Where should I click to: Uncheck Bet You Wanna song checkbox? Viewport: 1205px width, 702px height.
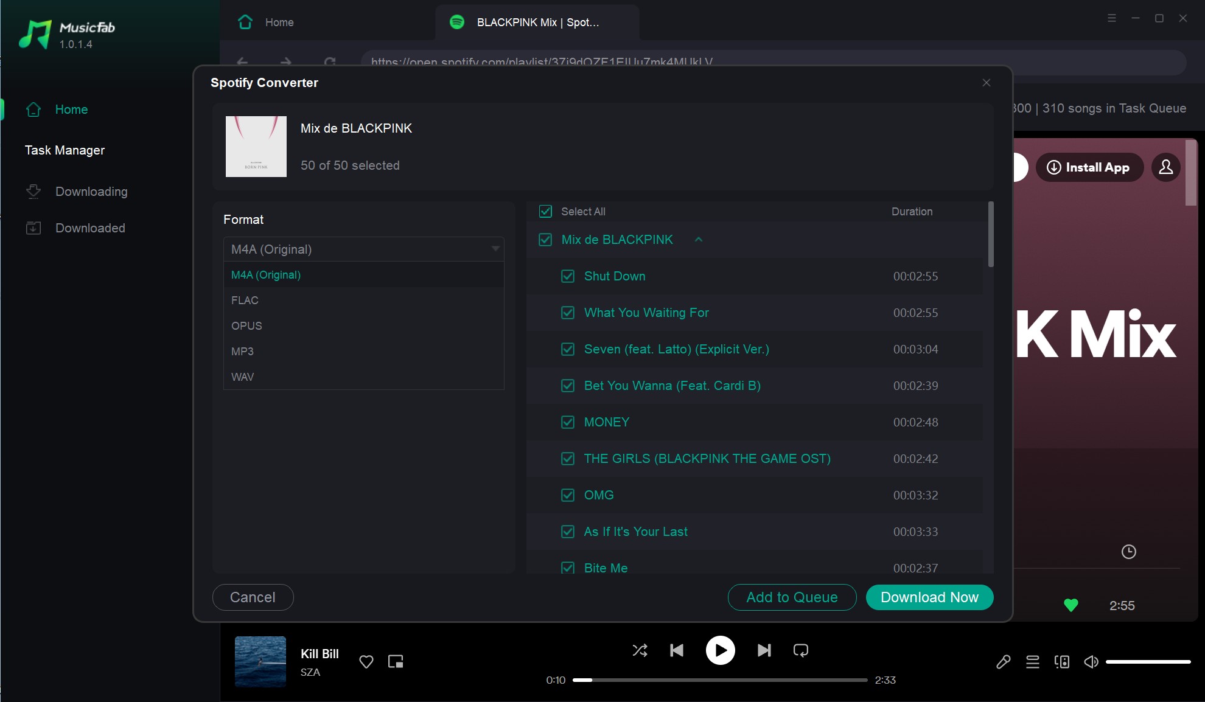point(568,386)
